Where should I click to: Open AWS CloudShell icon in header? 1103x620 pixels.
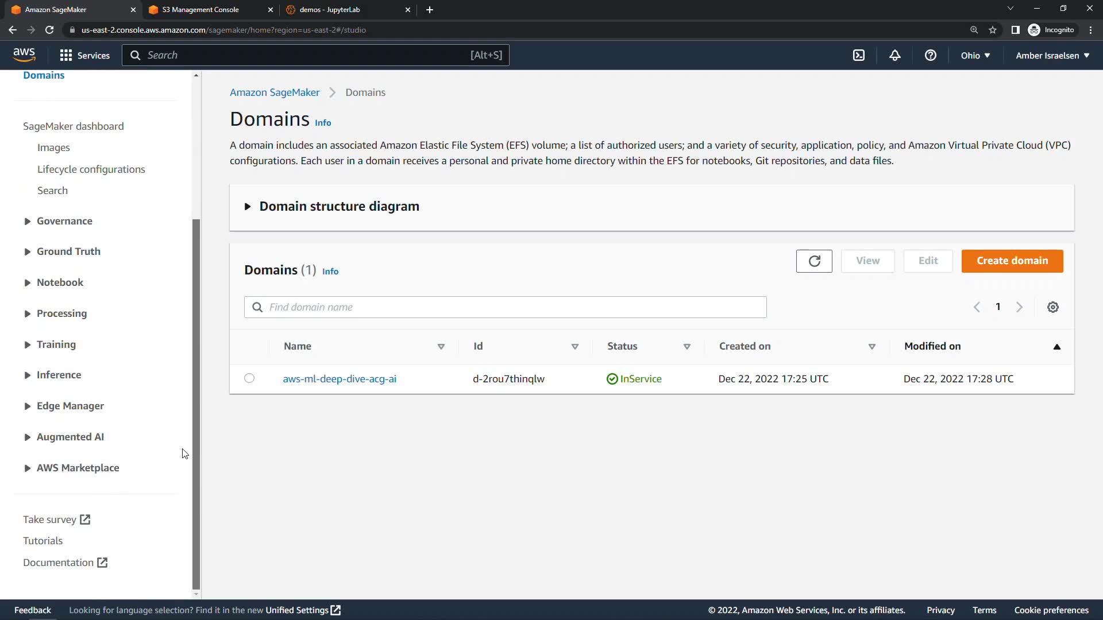pyautogui.click(x=859, y=55)
